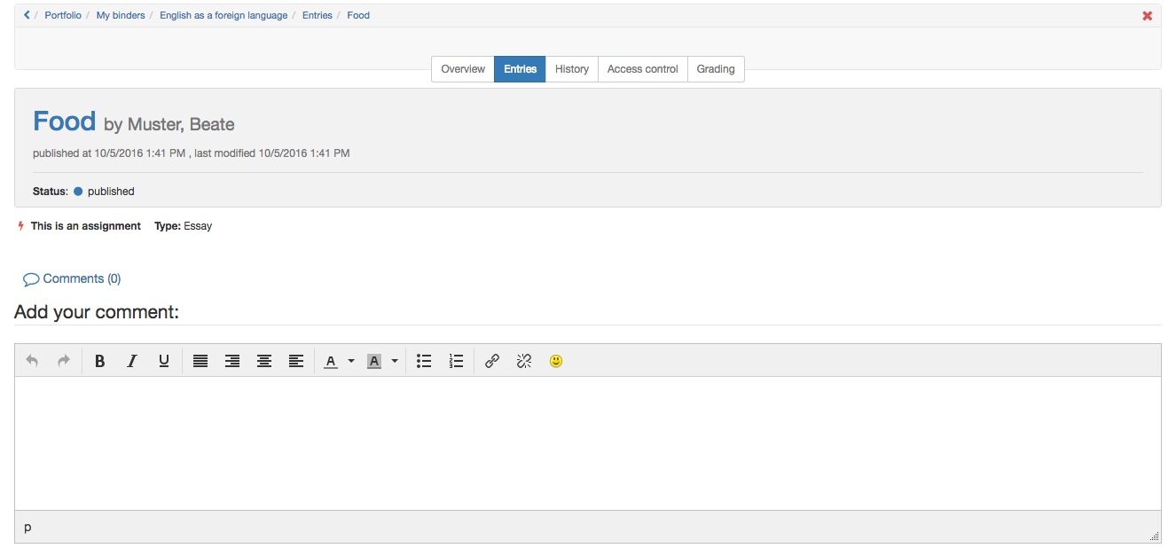Remove link using the unlink icon
Screen dimensions: 1176x556
(524, 361)
